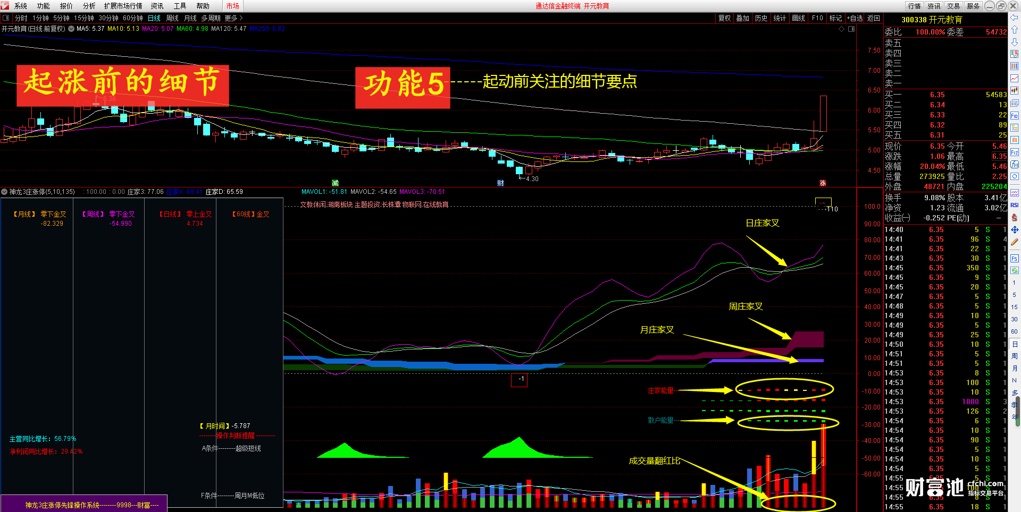Click the 买一 bid row at 6.35
The image size is (1021, 512).
click(x=945, y=95)
